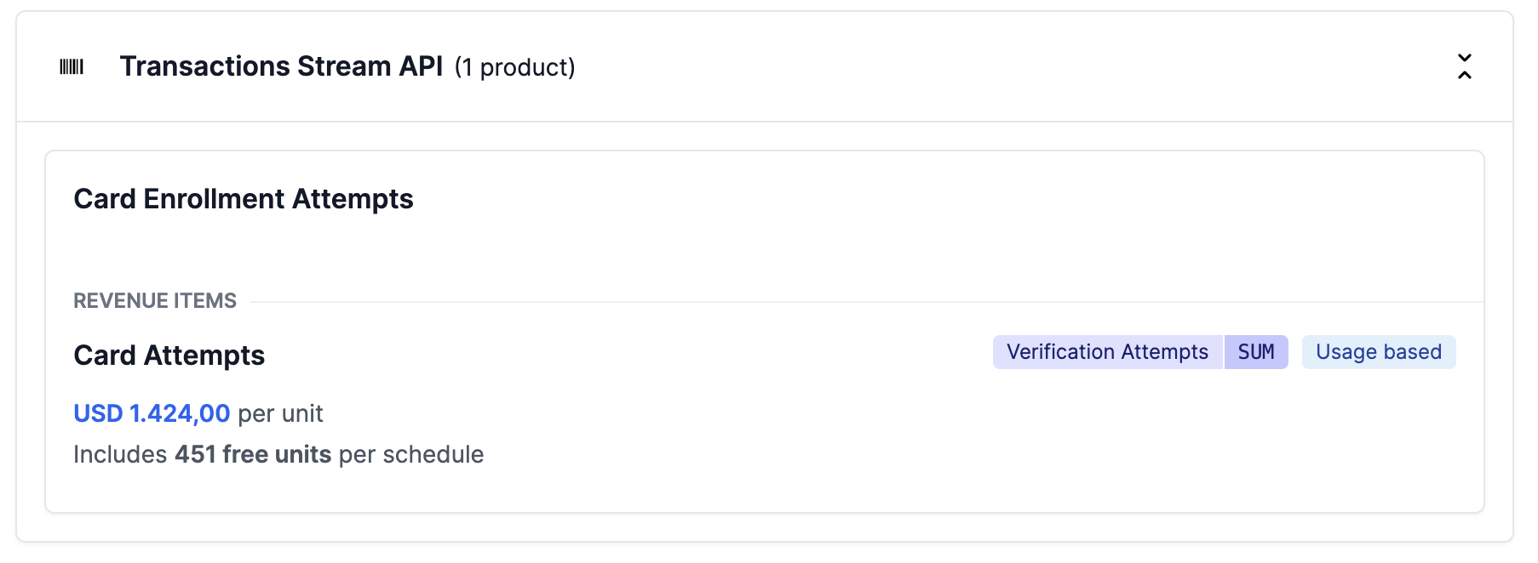Click the USD 1.424,00 price
Viewport: 1538px width, 563px height.
(152, 413)
